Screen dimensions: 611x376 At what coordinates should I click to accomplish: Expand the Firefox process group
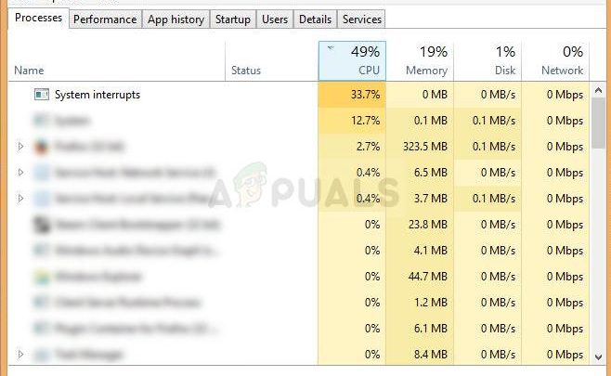pos(20,147)
